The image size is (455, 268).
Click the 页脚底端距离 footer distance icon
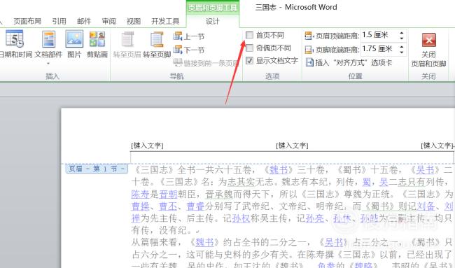pyautogui.click(x=309, y=50)
